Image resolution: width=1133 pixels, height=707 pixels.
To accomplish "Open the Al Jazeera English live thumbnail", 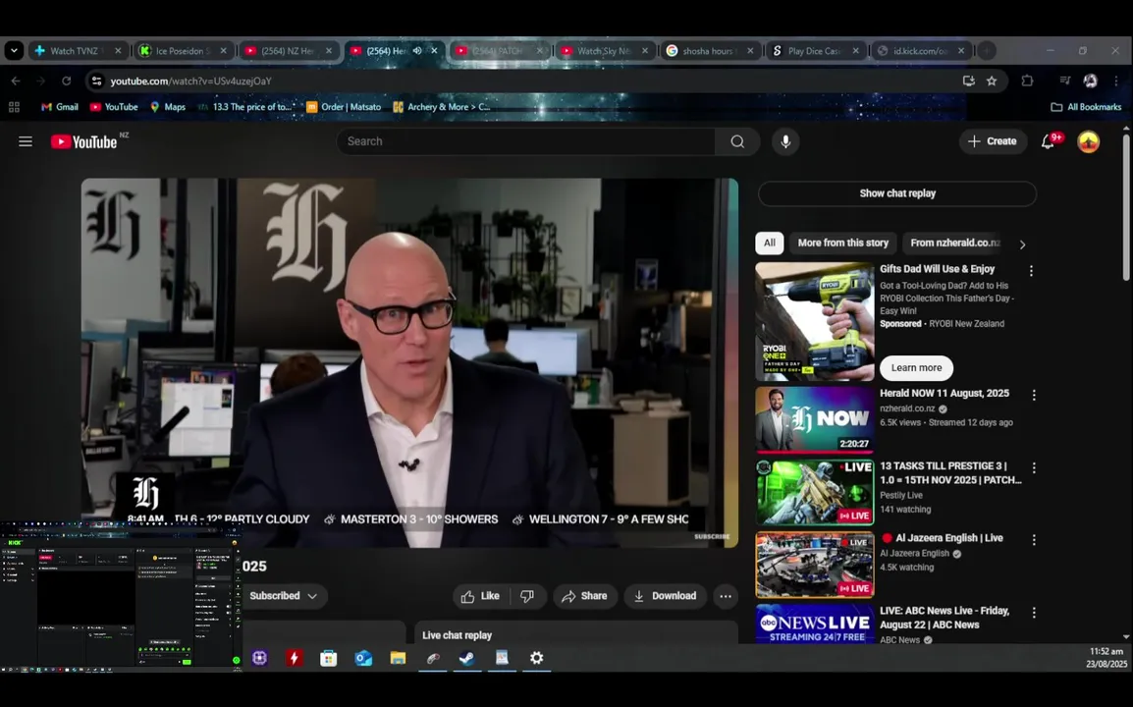I will 814,565.
